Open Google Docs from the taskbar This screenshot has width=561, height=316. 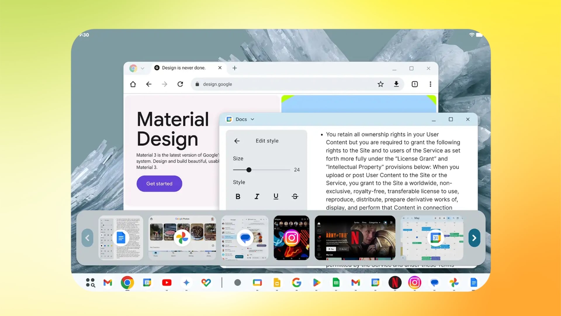[x=474, y=283]
